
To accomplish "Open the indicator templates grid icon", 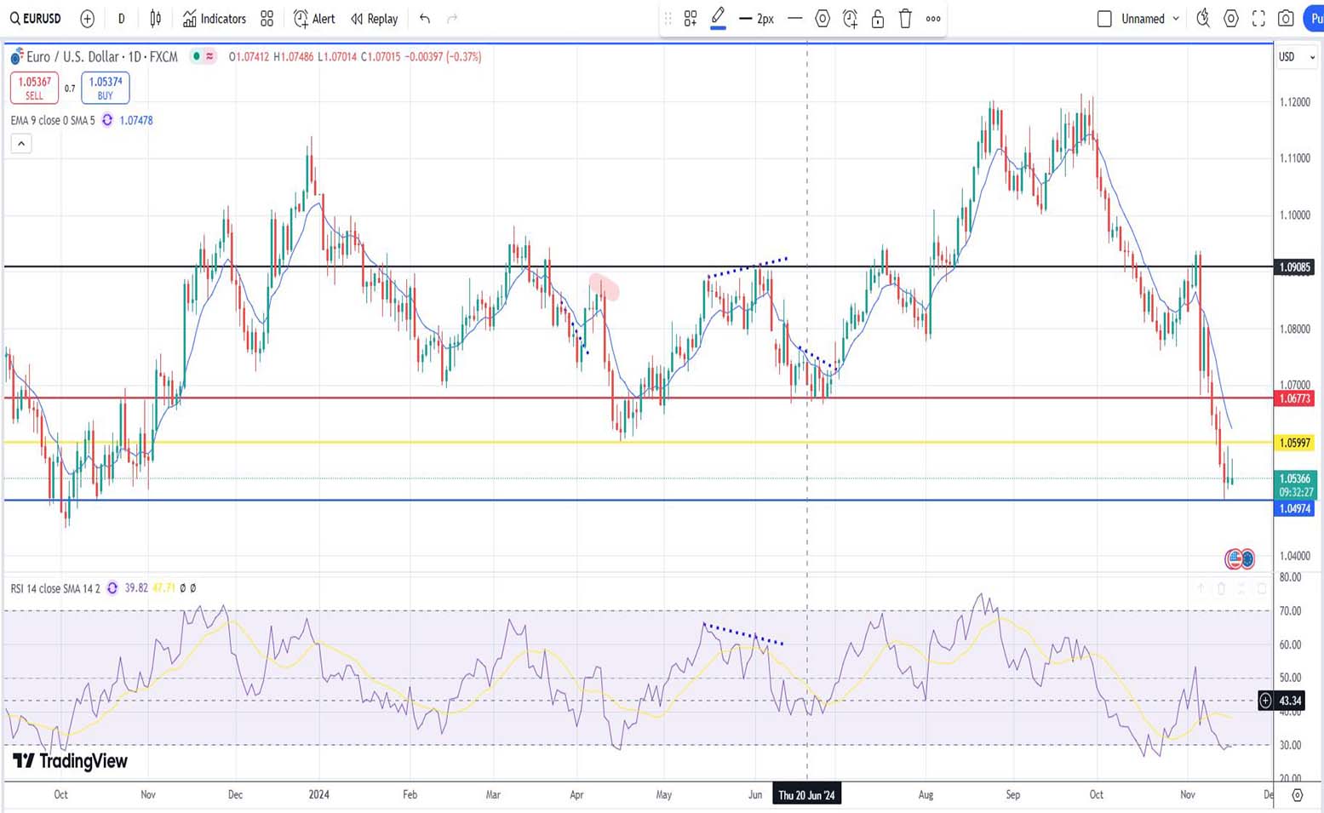I will [x=267, y=19].
